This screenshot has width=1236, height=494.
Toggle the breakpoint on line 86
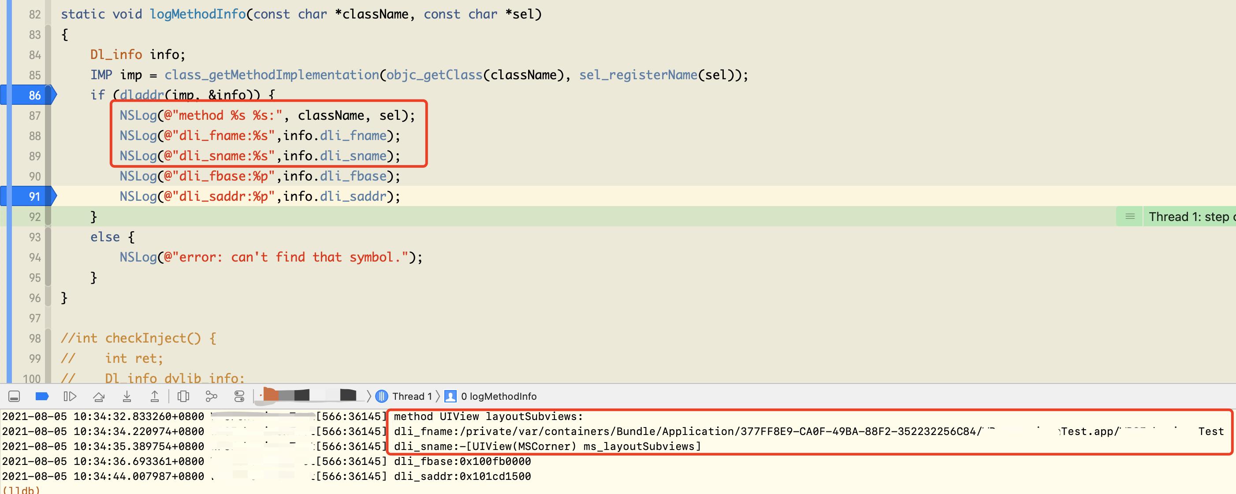pos(28,95)
